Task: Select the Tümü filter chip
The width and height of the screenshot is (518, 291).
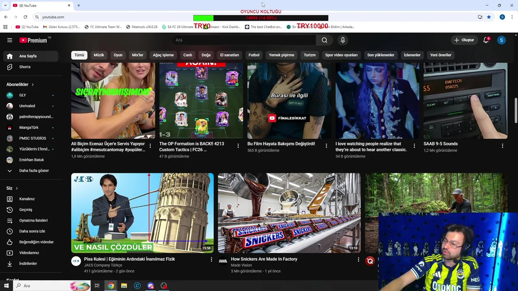Action: (x=79, y=55)
